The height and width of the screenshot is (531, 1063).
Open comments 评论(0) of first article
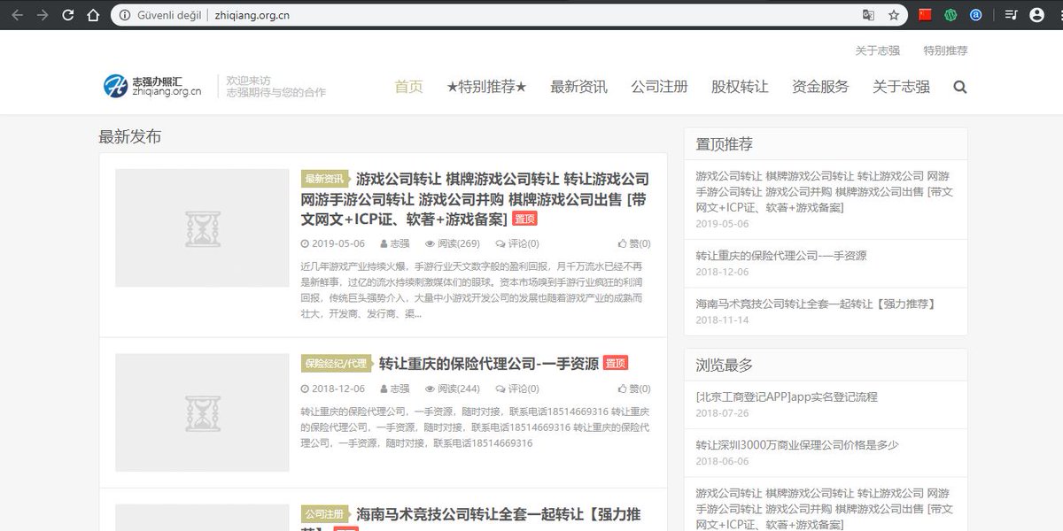click(516, 243)
